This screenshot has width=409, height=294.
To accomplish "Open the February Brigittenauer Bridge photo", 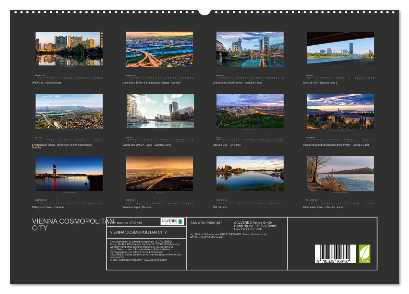I will click(159, 49).
